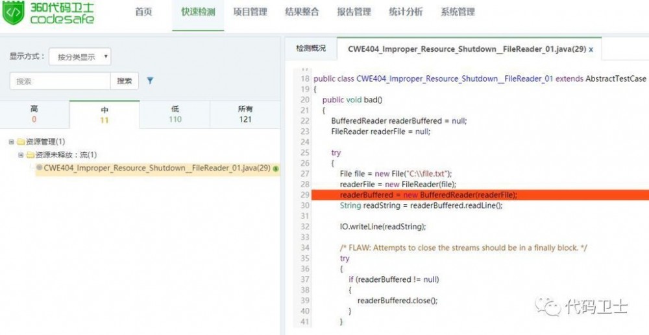Select CWE404 FileReader_01.java(29) tree entry

click(x=157, y=168)
